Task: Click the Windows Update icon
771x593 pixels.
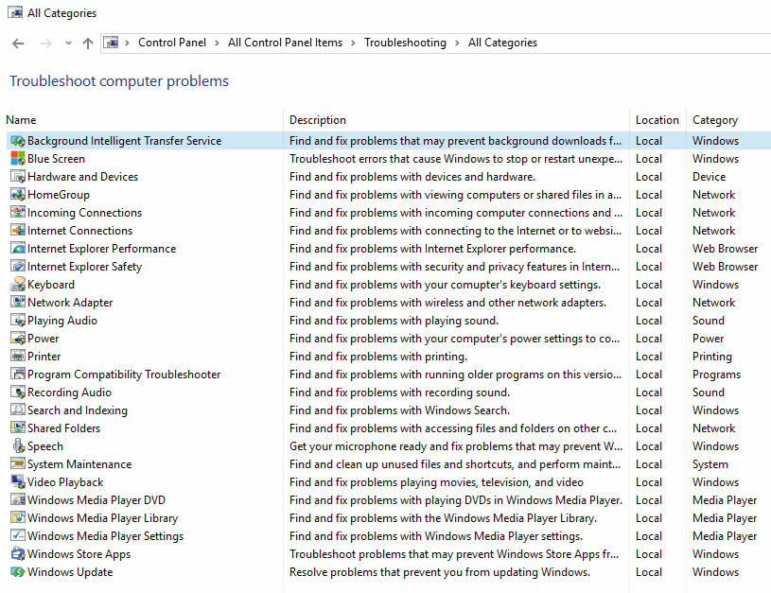Action: coord(18,572)
